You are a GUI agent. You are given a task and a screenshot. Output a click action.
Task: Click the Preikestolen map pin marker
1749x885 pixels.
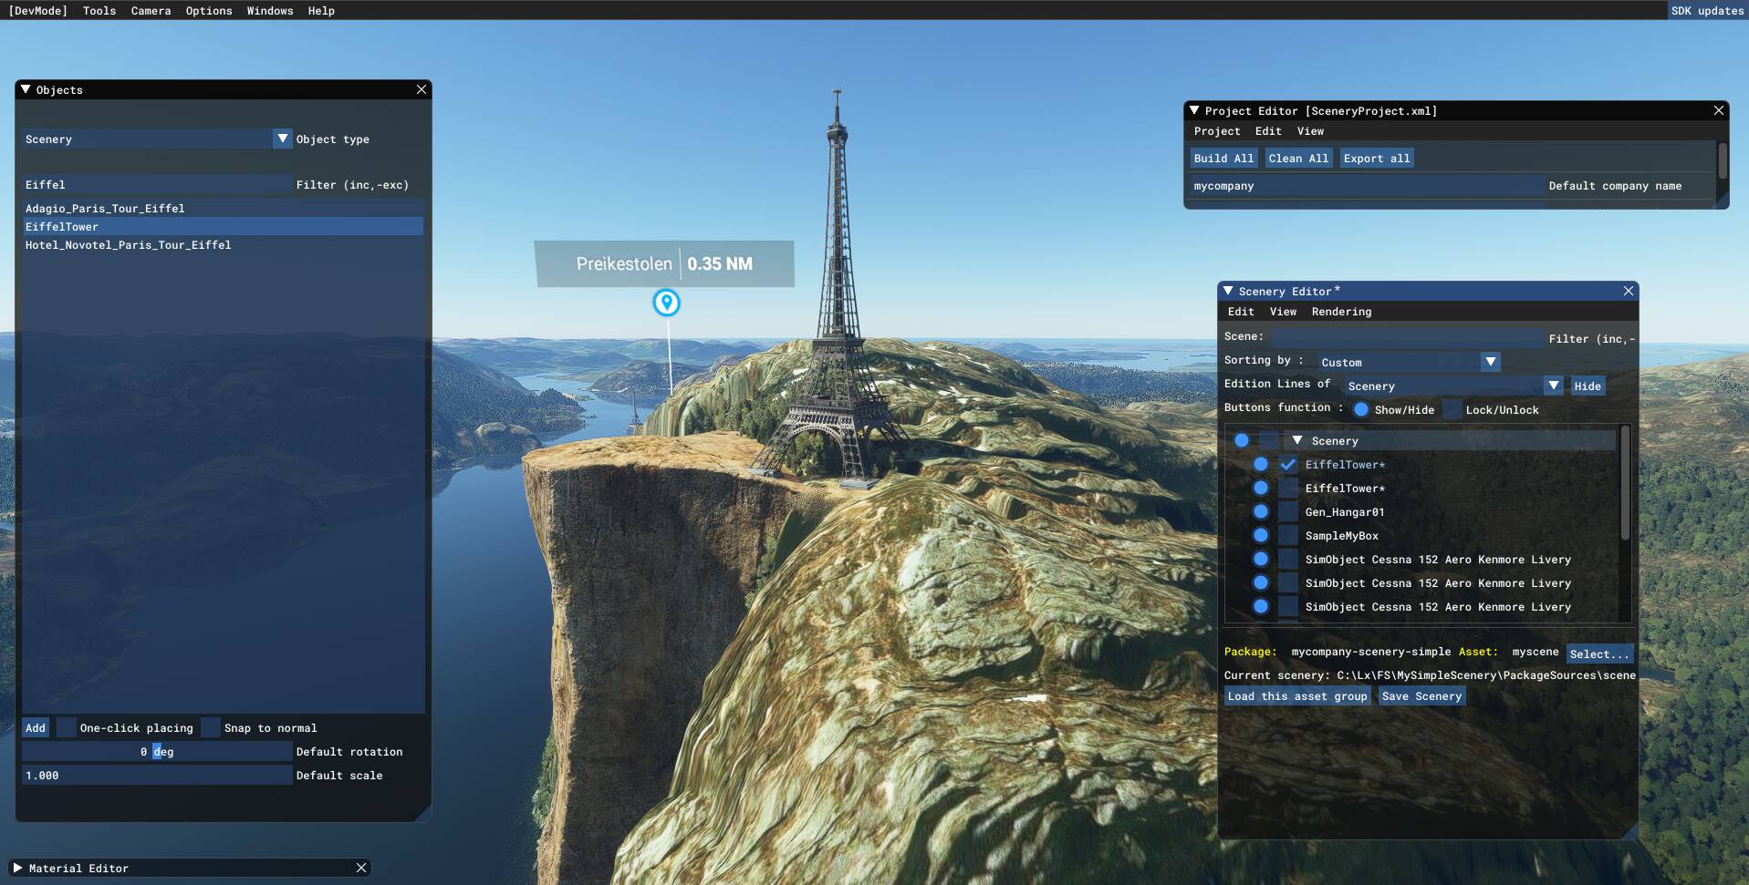point(666,303)
